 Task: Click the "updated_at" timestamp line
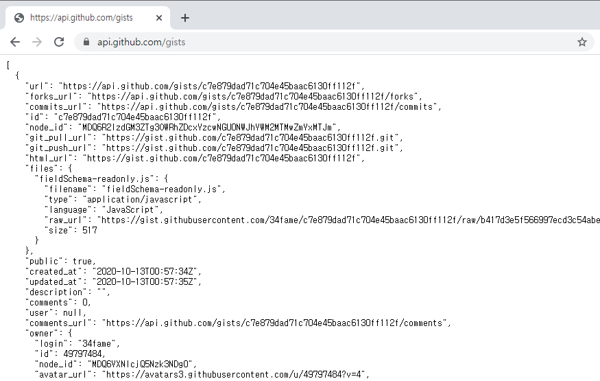(x=113, y=282)
